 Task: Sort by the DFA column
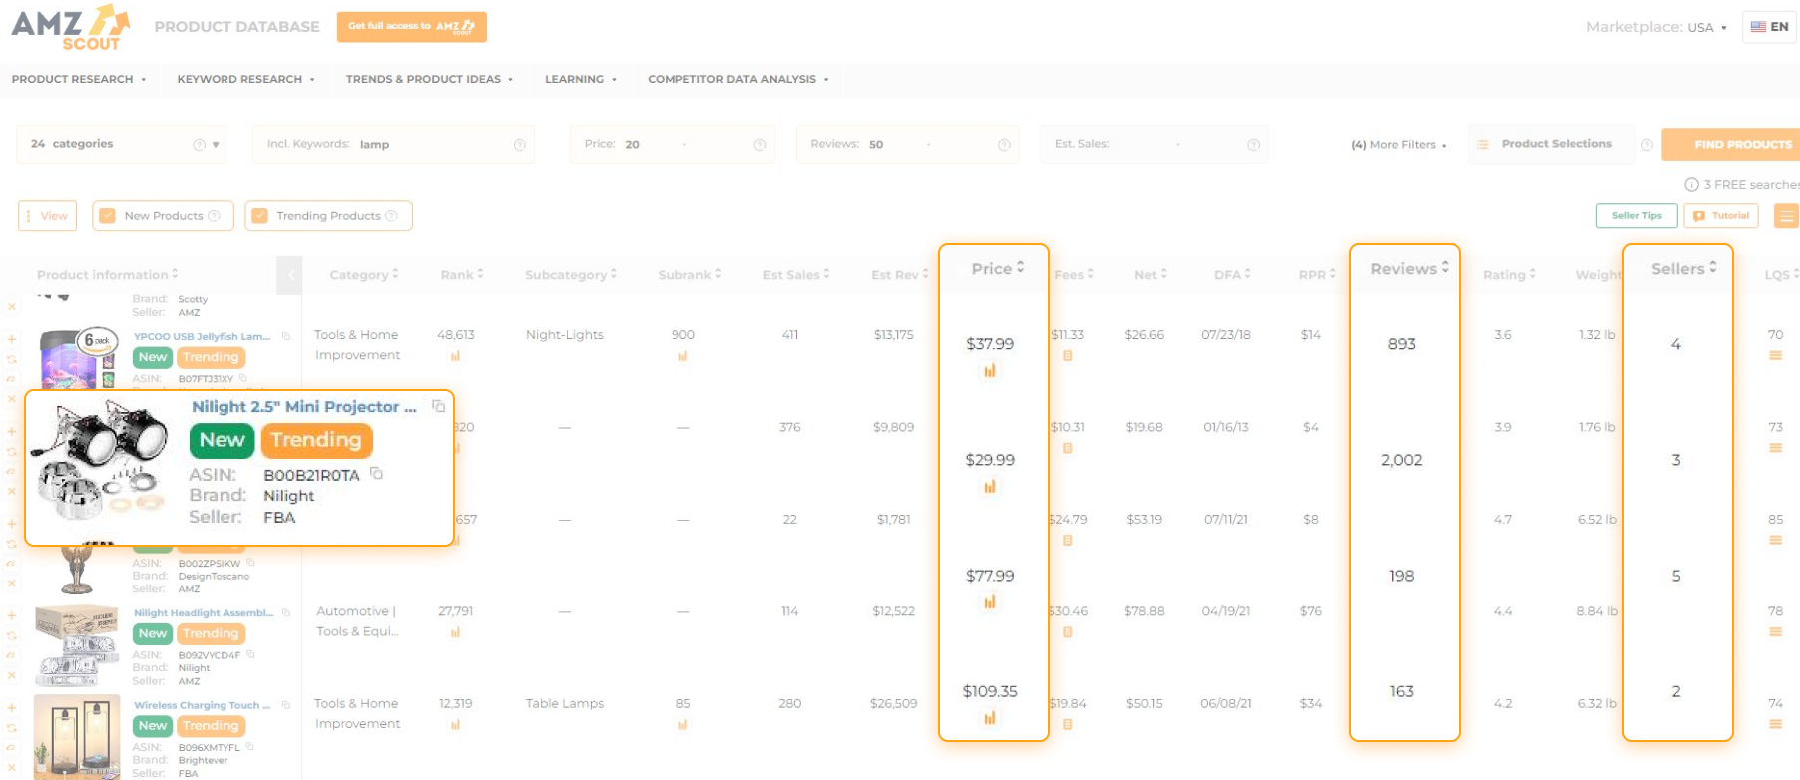pyautogui.click(x=1232, y=275)
